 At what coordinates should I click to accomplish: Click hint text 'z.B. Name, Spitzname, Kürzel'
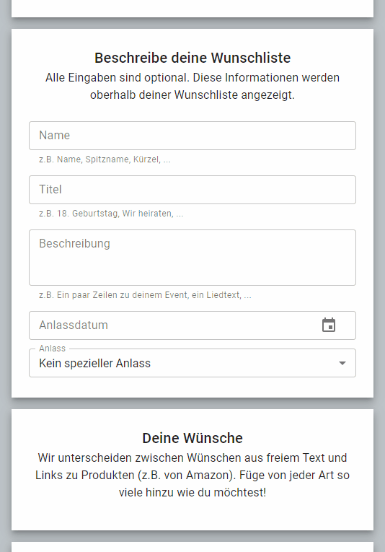click(x=105, y=159)
